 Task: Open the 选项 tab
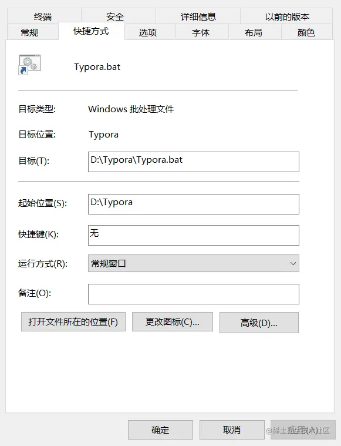point(150,32)
